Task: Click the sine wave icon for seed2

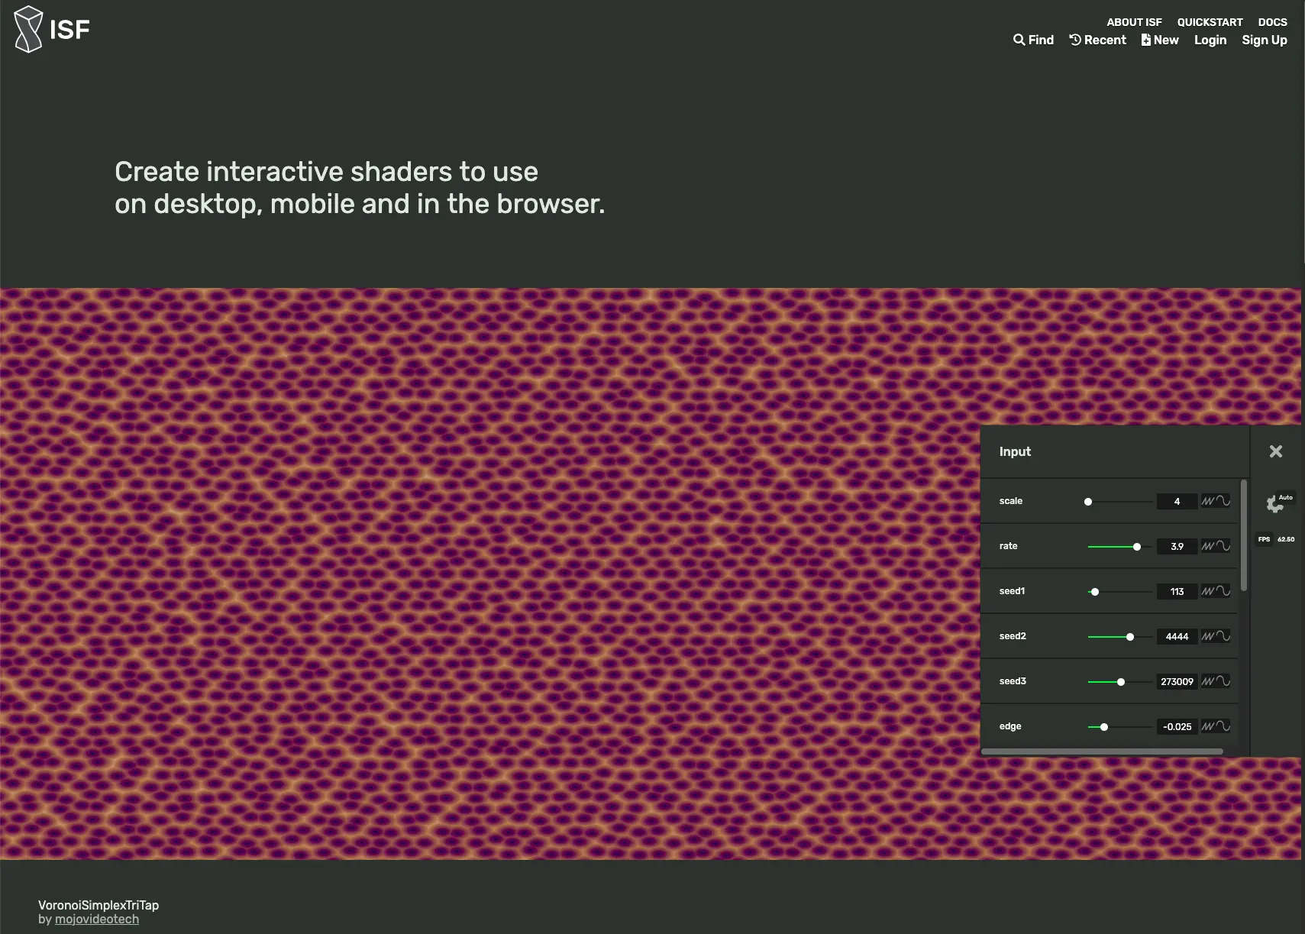Action: click(x=1223, y=636)
